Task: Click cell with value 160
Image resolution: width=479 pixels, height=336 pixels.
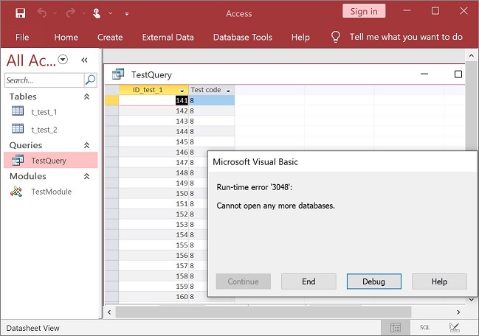Action: pos(154,296)
